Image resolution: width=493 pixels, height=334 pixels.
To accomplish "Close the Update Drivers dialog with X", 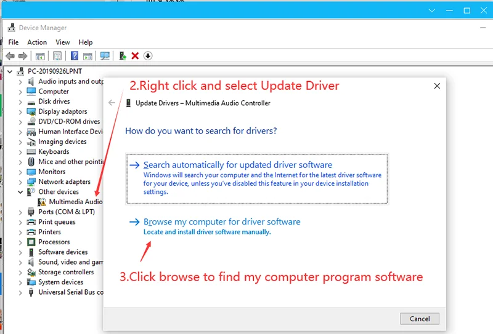I will point(437,86).
